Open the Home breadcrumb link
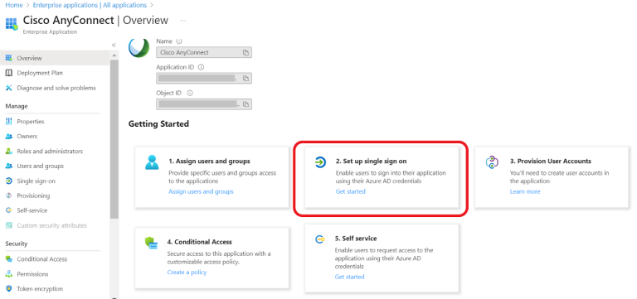The image size is (637, 299). (x=14, y=5)
